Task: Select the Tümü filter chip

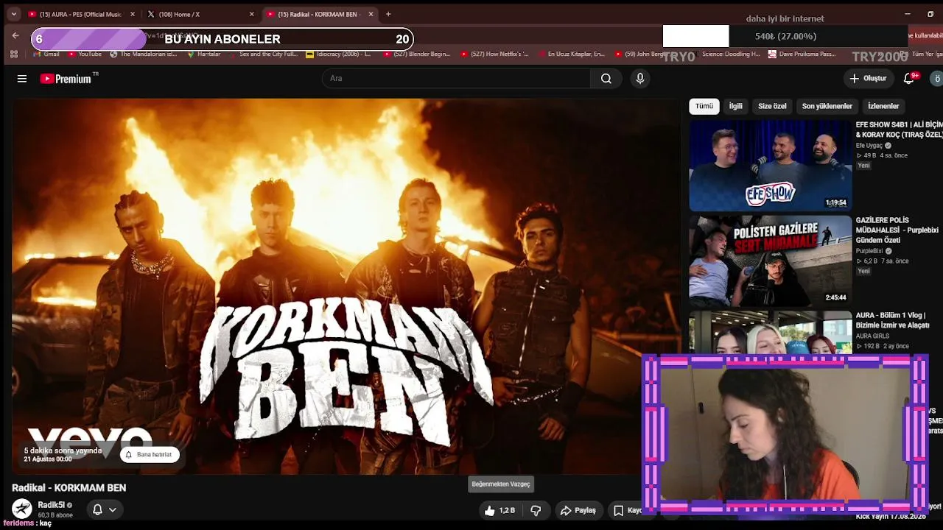Action: (704, 106)
